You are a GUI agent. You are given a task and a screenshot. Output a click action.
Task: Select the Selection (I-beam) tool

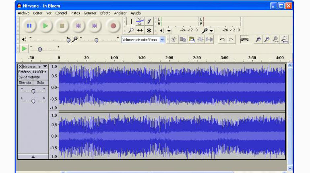click(x=131, y=21)
